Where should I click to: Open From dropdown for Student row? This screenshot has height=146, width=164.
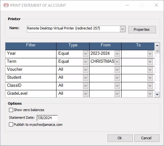pos(117,78)
